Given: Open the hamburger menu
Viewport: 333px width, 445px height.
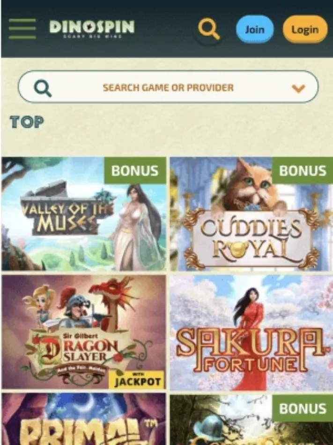Looking at the screenshot, I should click(22, 29).
